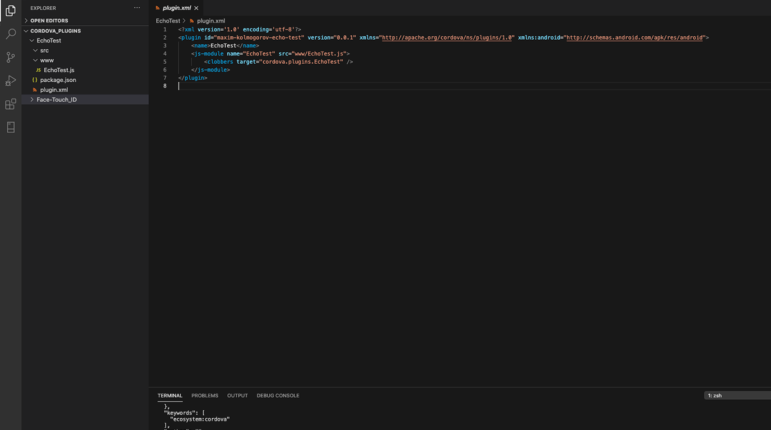Open the Explorer view in activity bar

(x=10, y=11)
